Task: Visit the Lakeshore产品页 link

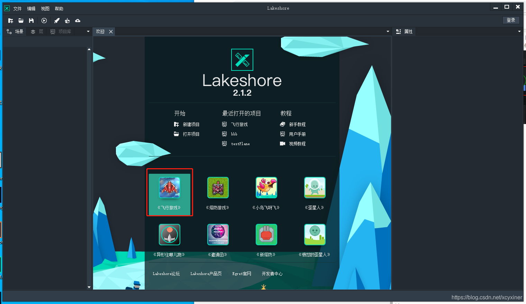Action: (x=206, y=274)
